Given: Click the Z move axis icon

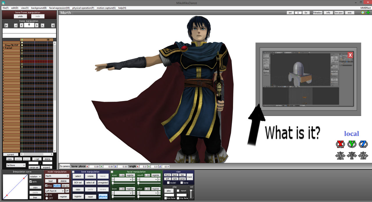Looking at the screenshot, I should tap(363, 156).
